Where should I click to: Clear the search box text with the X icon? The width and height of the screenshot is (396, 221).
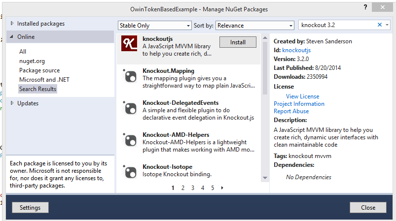380,25
